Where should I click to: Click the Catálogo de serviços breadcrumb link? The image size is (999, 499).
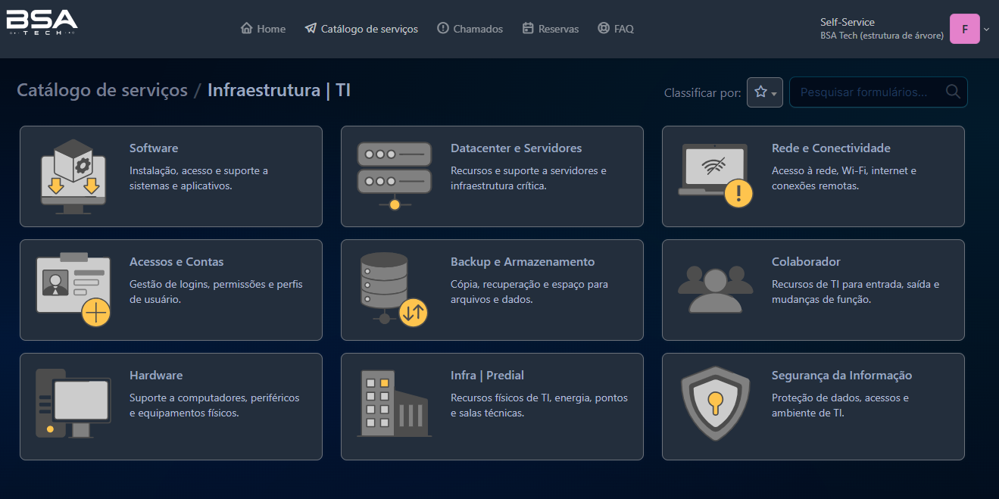pos(102,90)
